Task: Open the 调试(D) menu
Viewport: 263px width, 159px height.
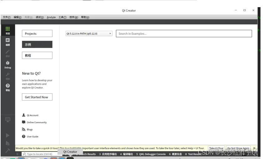Action: [40, 17]
